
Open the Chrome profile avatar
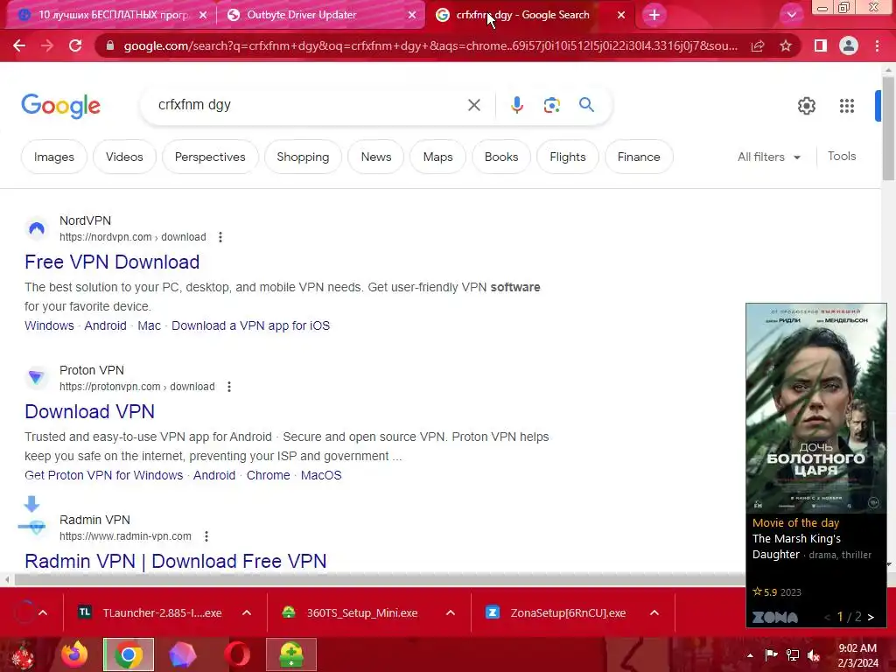coord(849,45)
